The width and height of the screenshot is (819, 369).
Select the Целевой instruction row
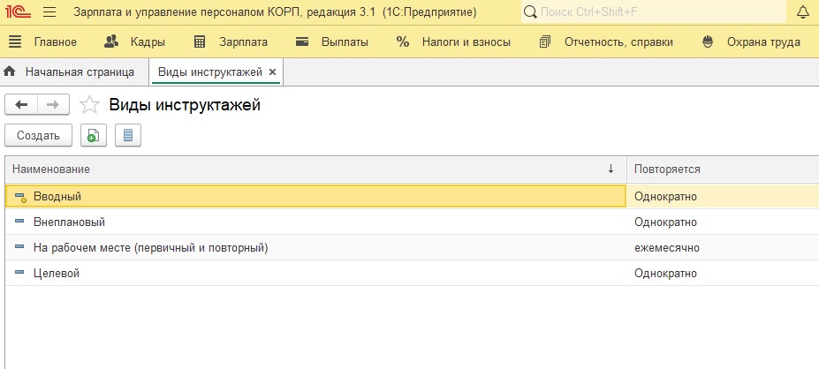pos(412,274)
